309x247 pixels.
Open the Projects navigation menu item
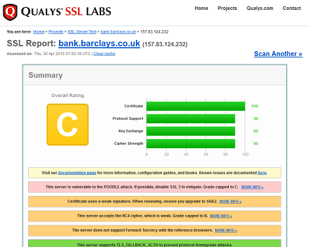[x=227, y=8]
